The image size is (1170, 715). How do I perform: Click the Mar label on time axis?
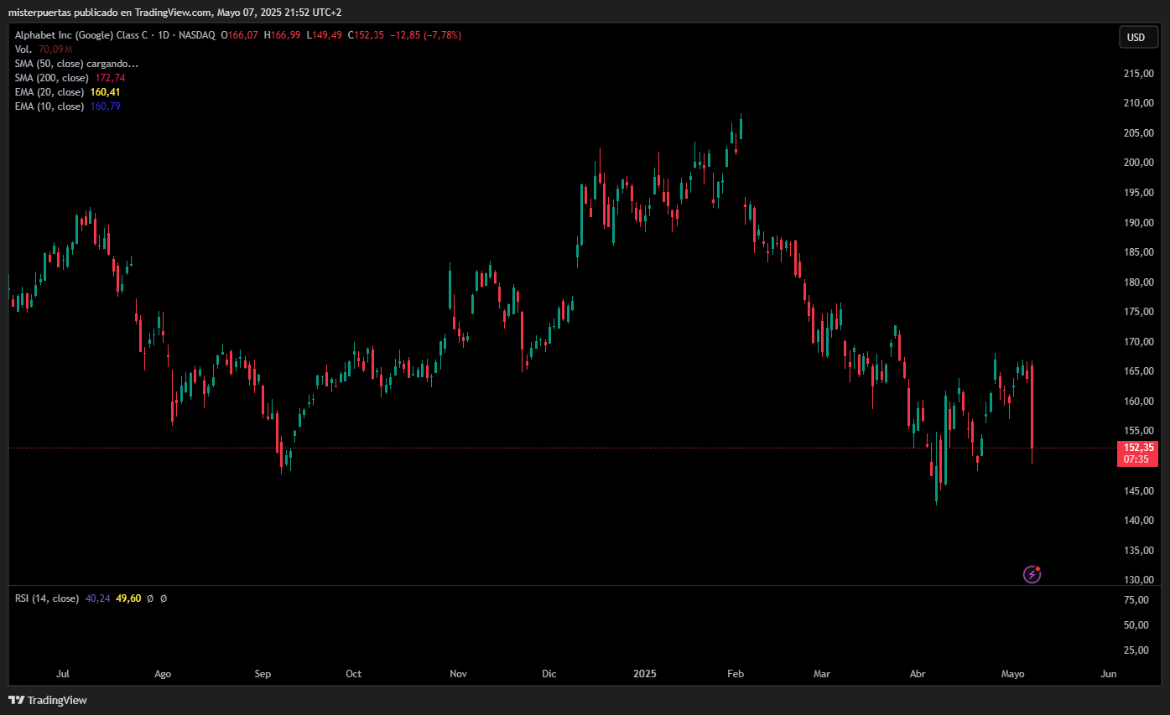click(822, 674)
